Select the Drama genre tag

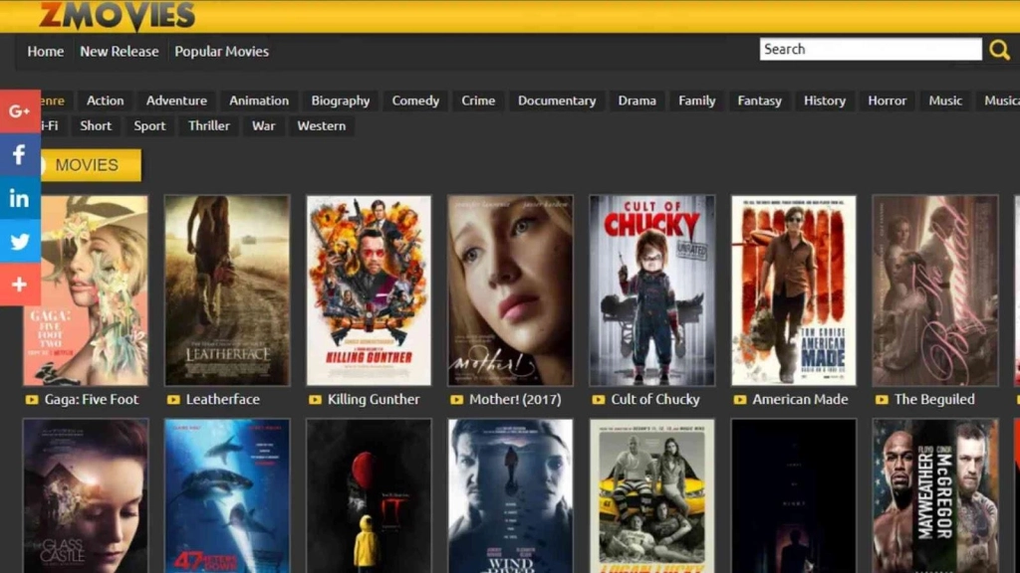pos(637,100)
